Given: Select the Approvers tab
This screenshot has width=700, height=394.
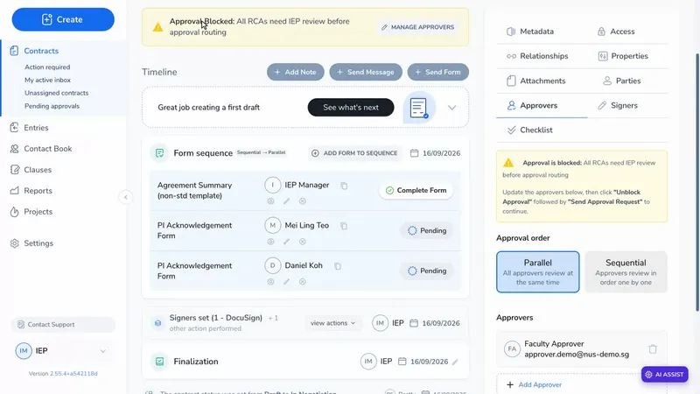Looking at the screenshot, I should [532, 105].
